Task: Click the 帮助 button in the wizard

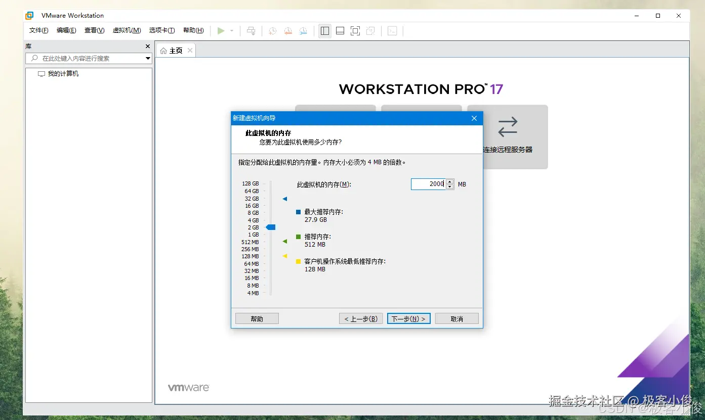Action: coord(257,318)
